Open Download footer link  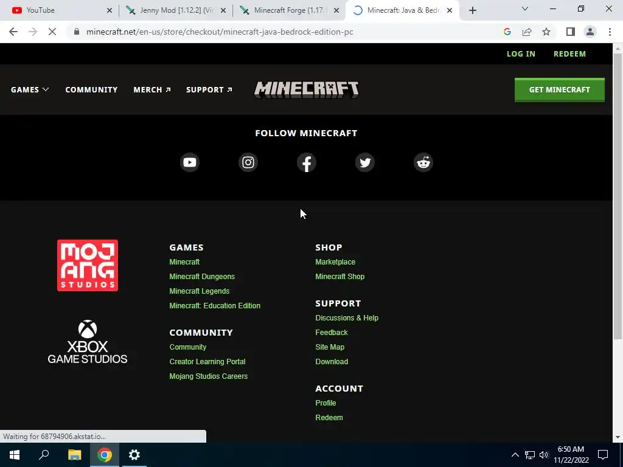pos(332,362)
